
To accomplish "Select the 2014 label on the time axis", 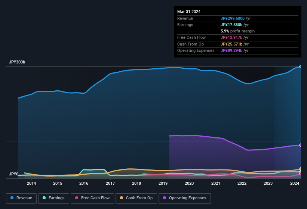I will (31, 183).
